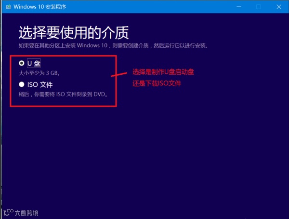Viewport: 289px width, 219px height.
Task: Click the Windows 10 setup title bar icon
Action: 8,7
